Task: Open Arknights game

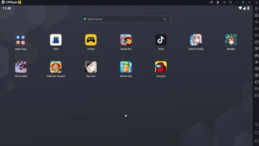Action: 231,40
